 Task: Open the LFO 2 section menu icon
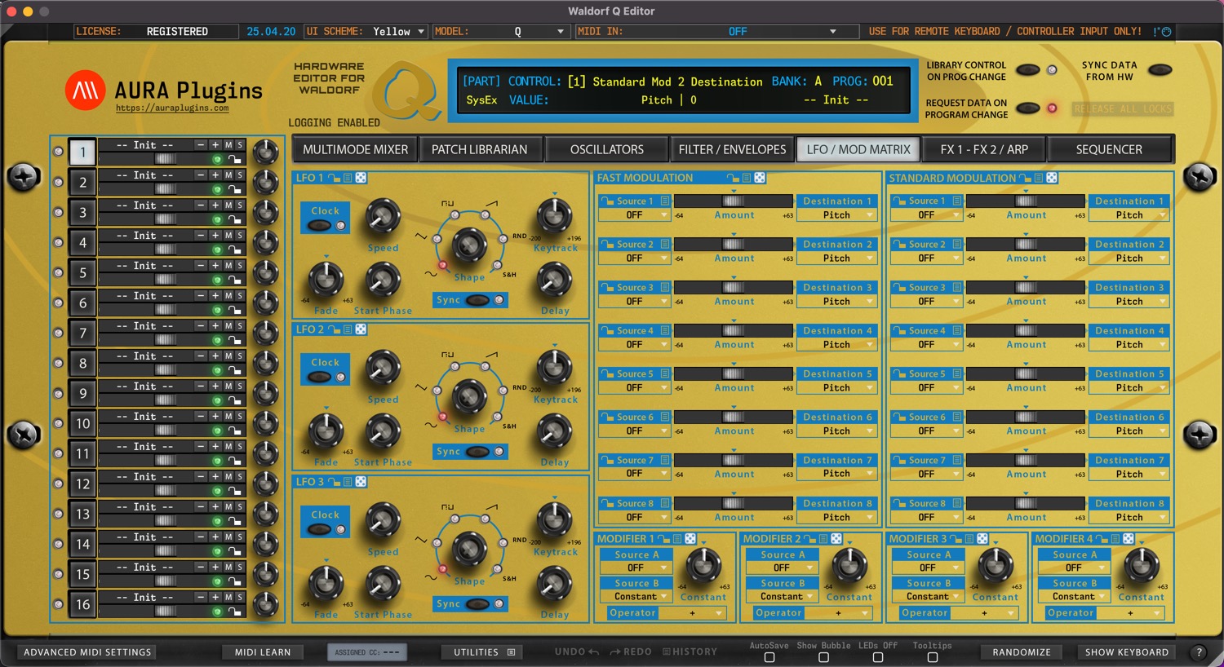point(348,329)
